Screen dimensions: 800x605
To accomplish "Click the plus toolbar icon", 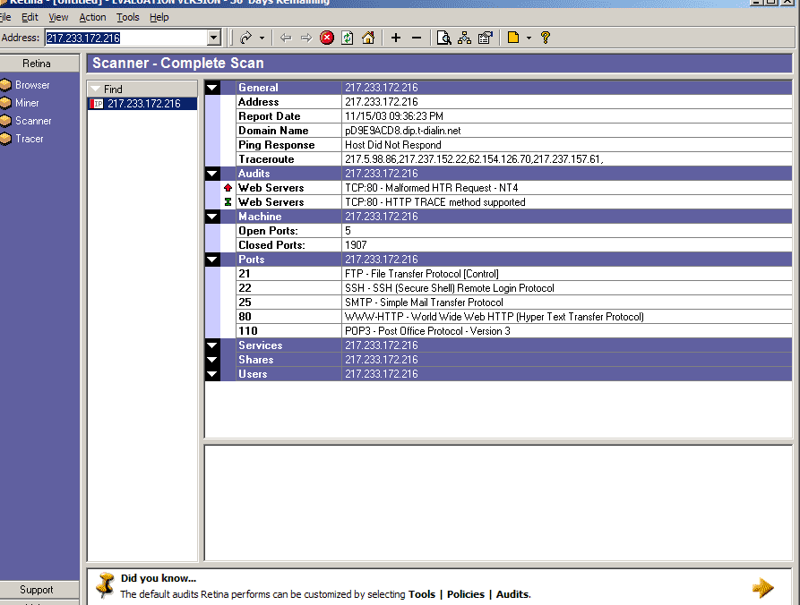I will coord(396,38).
